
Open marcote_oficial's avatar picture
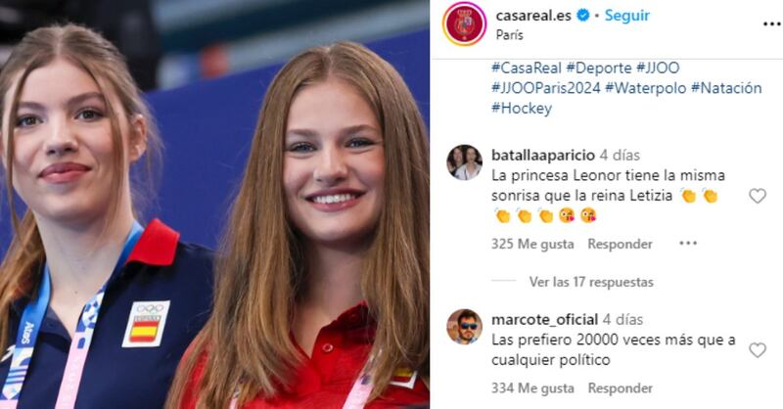click(464, 327)
